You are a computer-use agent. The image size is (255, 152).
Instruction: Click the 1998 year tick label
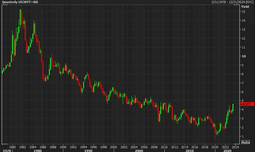pos(104,147)
